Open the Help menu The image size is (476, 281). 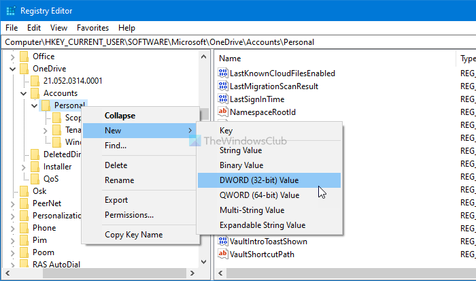coord(126,28)
